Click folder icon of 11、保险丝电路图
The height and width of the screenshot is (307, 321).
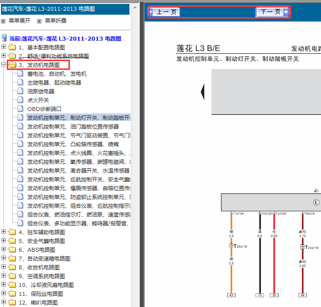point(12,293)
